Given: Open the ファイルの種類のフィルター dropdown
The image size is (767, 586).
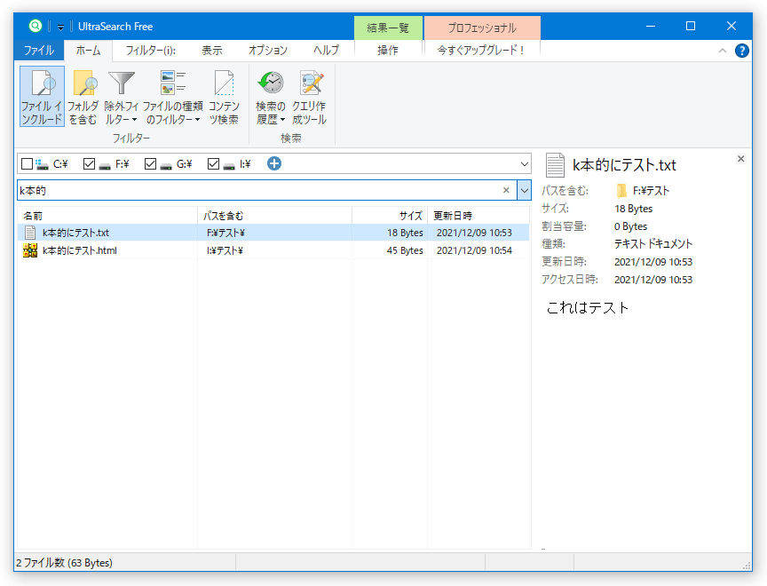Looking at the screenshot, I should point(173,97).
